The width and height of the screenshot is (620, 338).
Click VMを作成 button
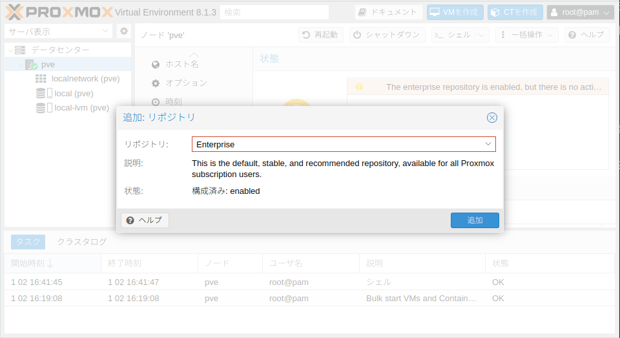455,12
